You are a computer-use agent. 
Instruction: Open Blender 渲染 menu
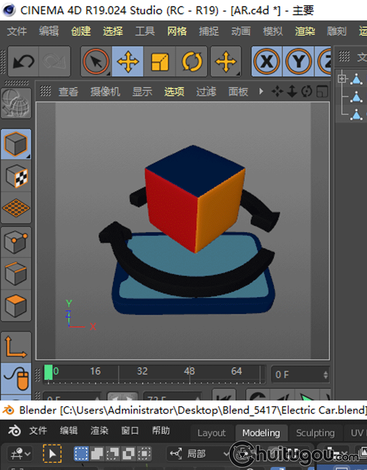coord(99,431)
